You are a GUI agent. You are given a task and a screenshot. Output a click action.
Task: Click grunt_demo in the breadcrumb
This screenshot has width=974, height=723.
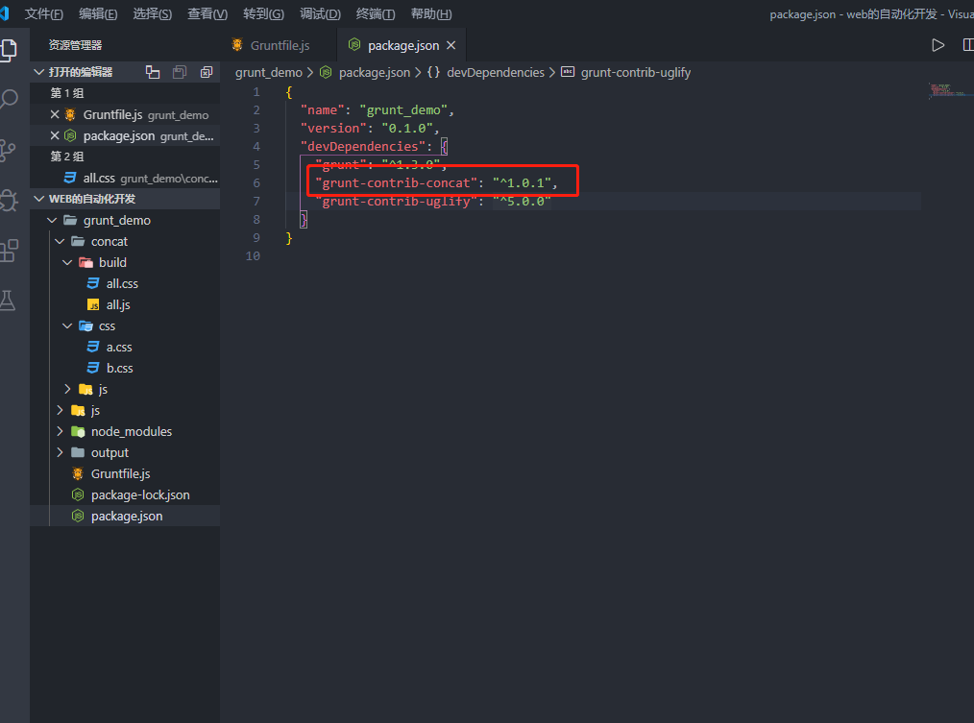point(268,73)
